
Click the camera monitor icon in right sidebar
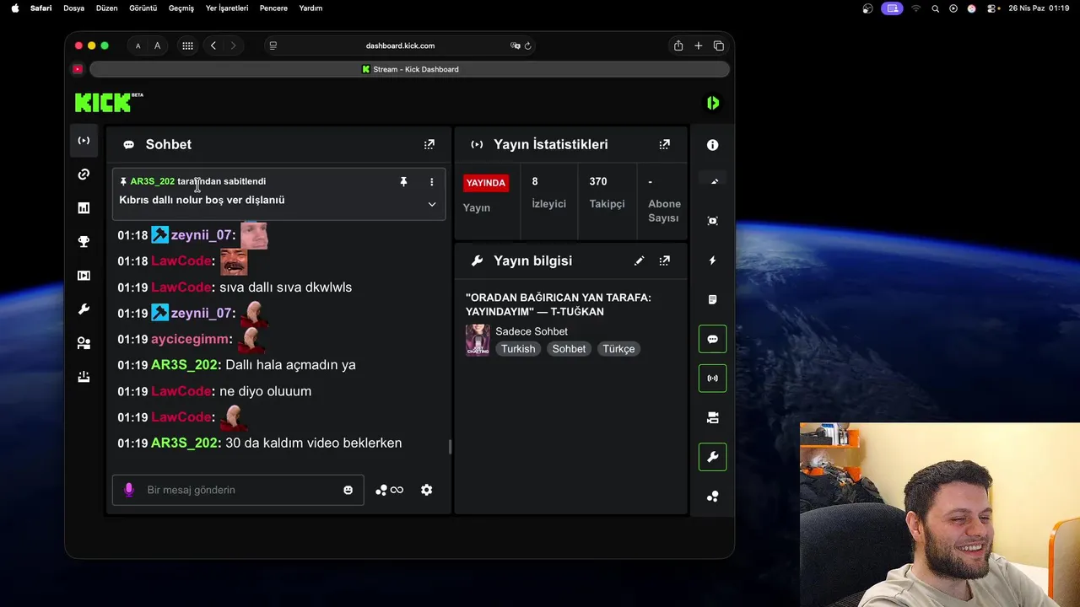coord(712,417)
